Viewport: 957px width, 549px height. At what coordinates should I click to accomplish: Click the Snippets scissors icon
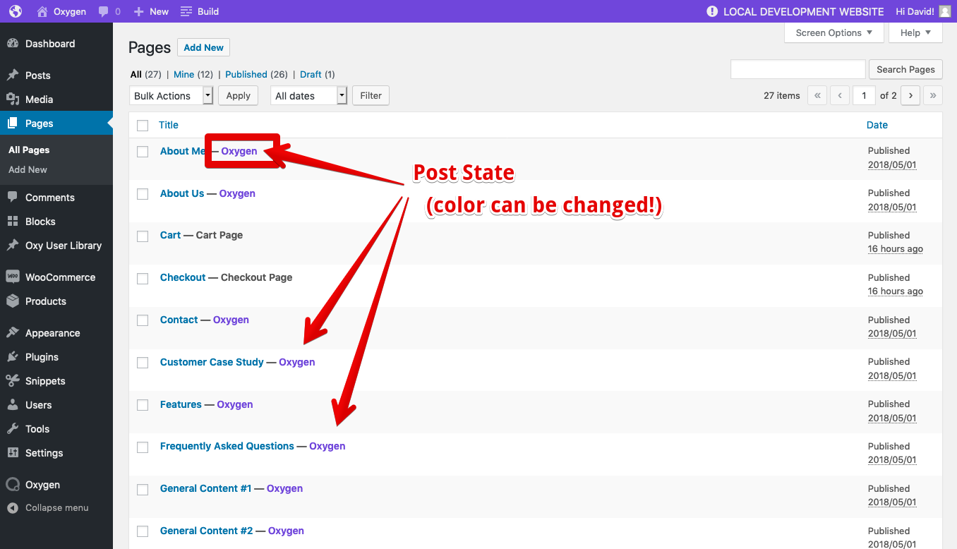point(13,381)
